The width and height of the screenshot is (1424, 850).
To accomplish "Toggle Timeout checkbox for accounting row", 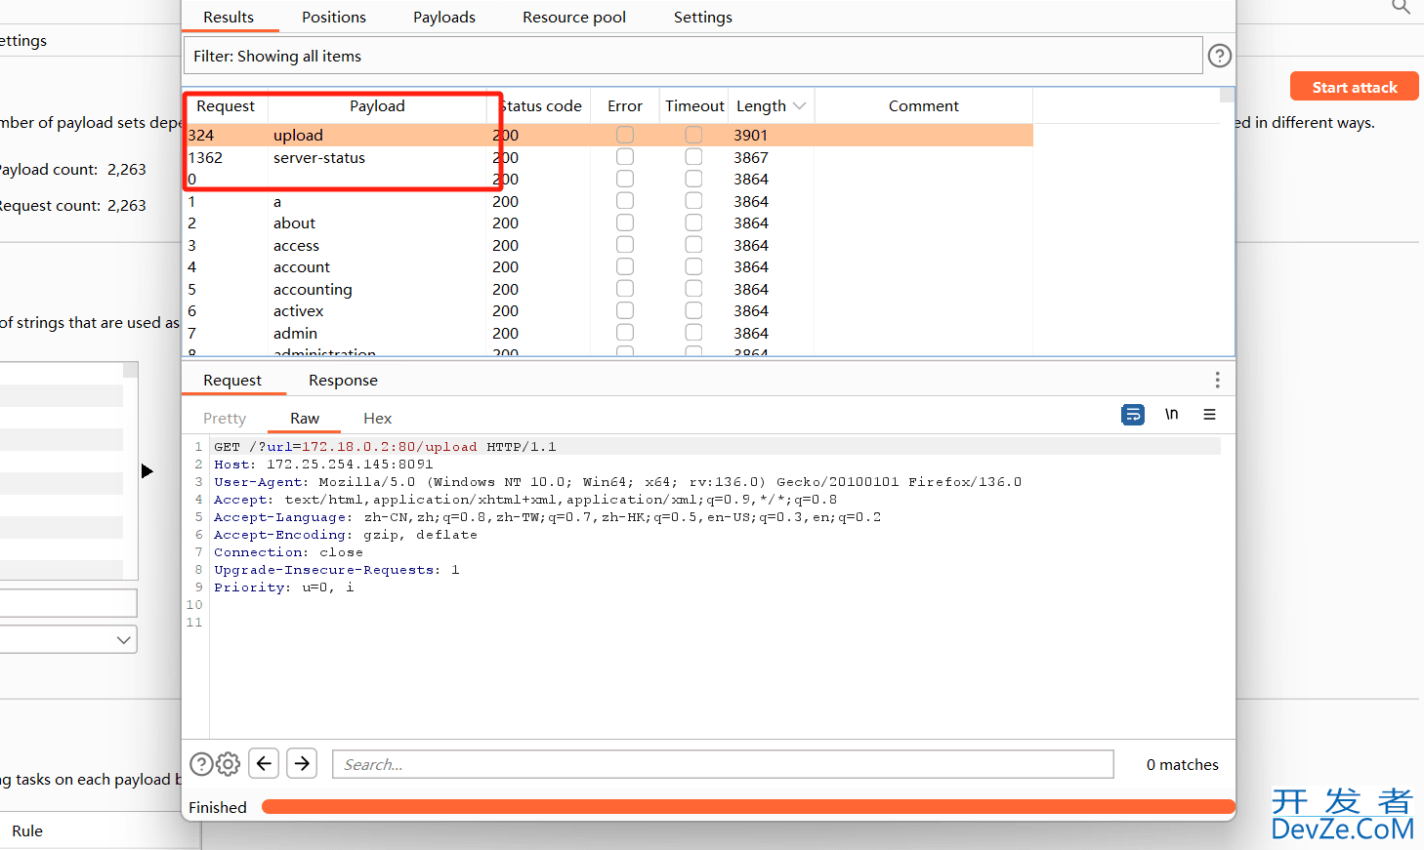I will [693, 289].
